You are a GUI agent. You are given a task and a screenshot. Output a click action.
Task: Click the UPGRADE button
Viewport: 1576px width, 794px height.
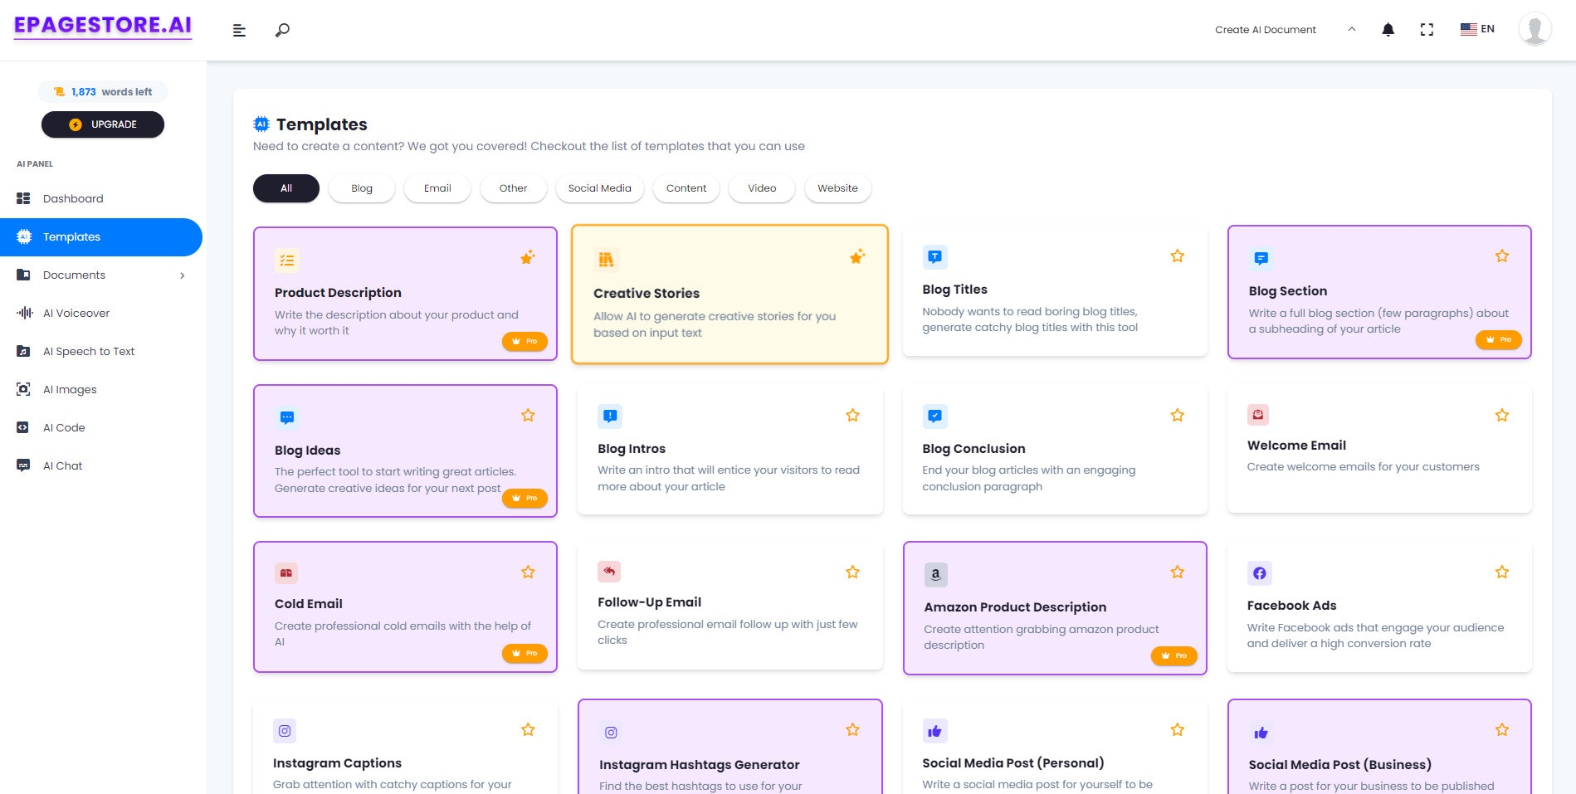tap(103, 124)
